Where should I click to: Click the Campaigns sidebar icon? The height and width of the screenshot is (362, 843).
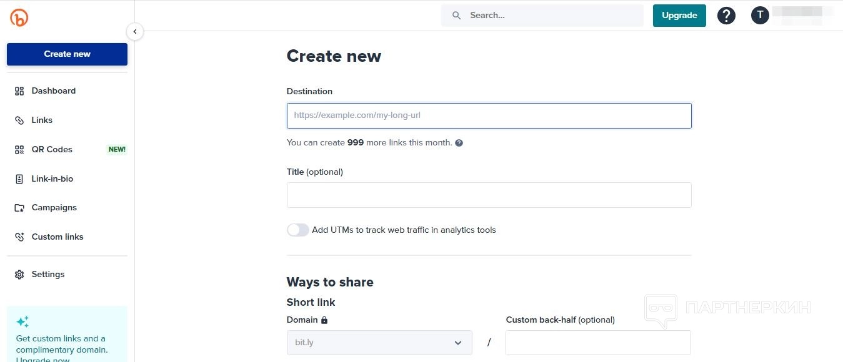point(19,208)
